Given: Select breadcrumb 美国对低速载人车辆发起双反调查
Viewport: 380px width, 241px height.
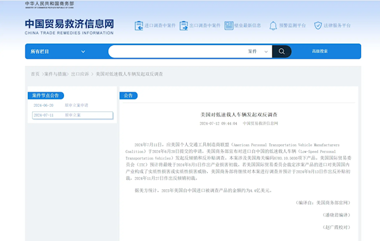Looking at the screenshot, I should pos(129,74).
